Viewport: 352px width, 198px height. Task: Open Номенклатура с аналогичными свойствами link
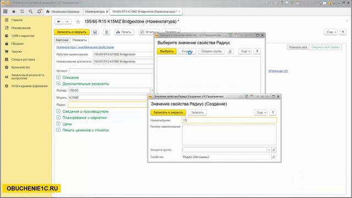coord(85,47)
